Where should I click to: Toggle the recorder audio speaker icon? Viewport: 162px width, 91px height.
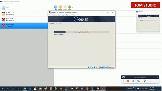click(133, 81)
